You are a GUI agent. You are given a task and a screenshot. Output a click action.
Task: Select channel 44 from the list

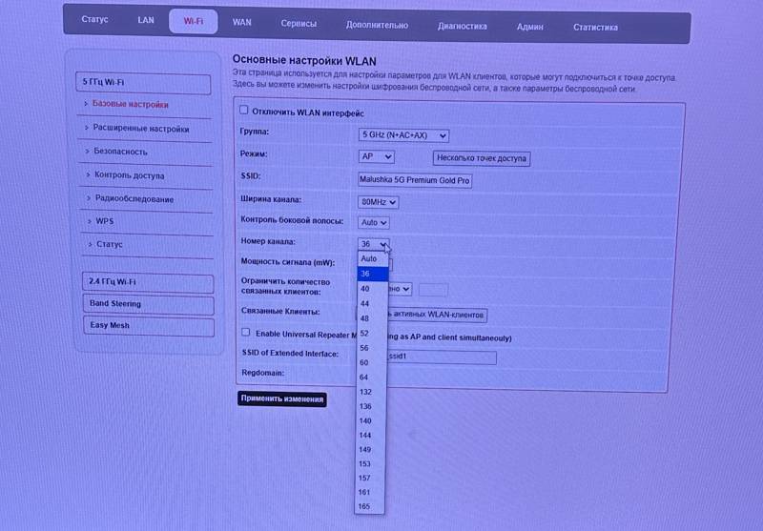(x=364, y=303)
